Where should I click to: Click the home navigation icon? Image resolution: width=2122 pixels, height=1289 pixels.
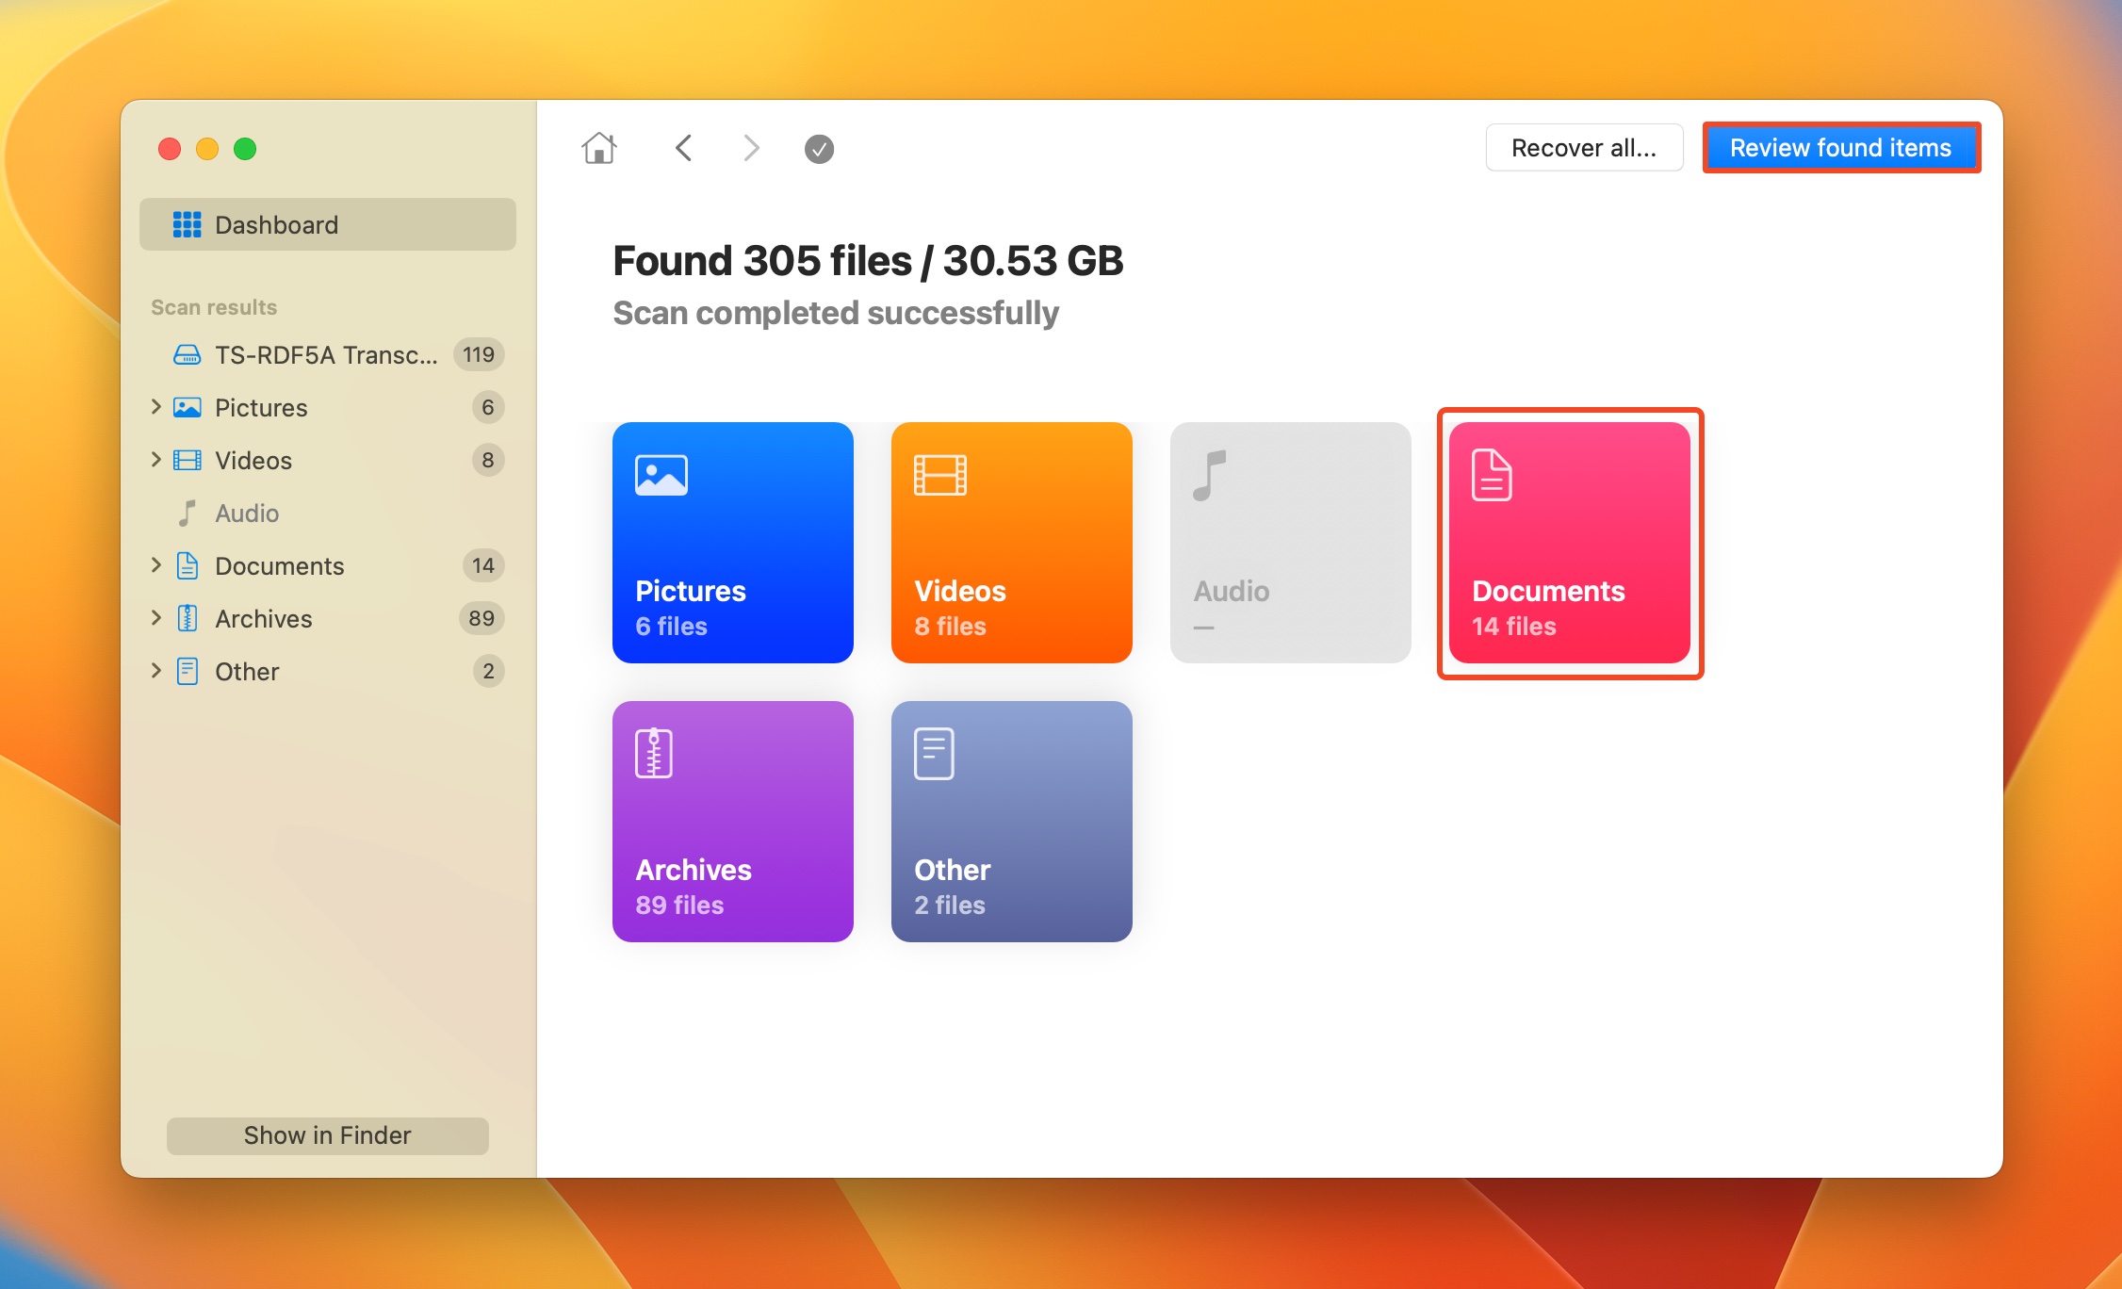pos(598,147)
